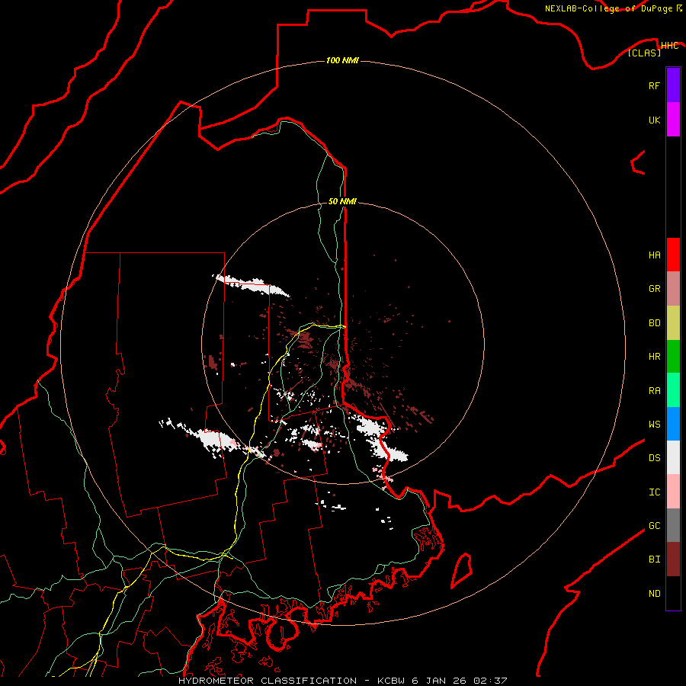Image resolution: width=686 pixels, height=686 pixels.
Task: Click the 50 NMI range ring label
Action: pos(342,201)
